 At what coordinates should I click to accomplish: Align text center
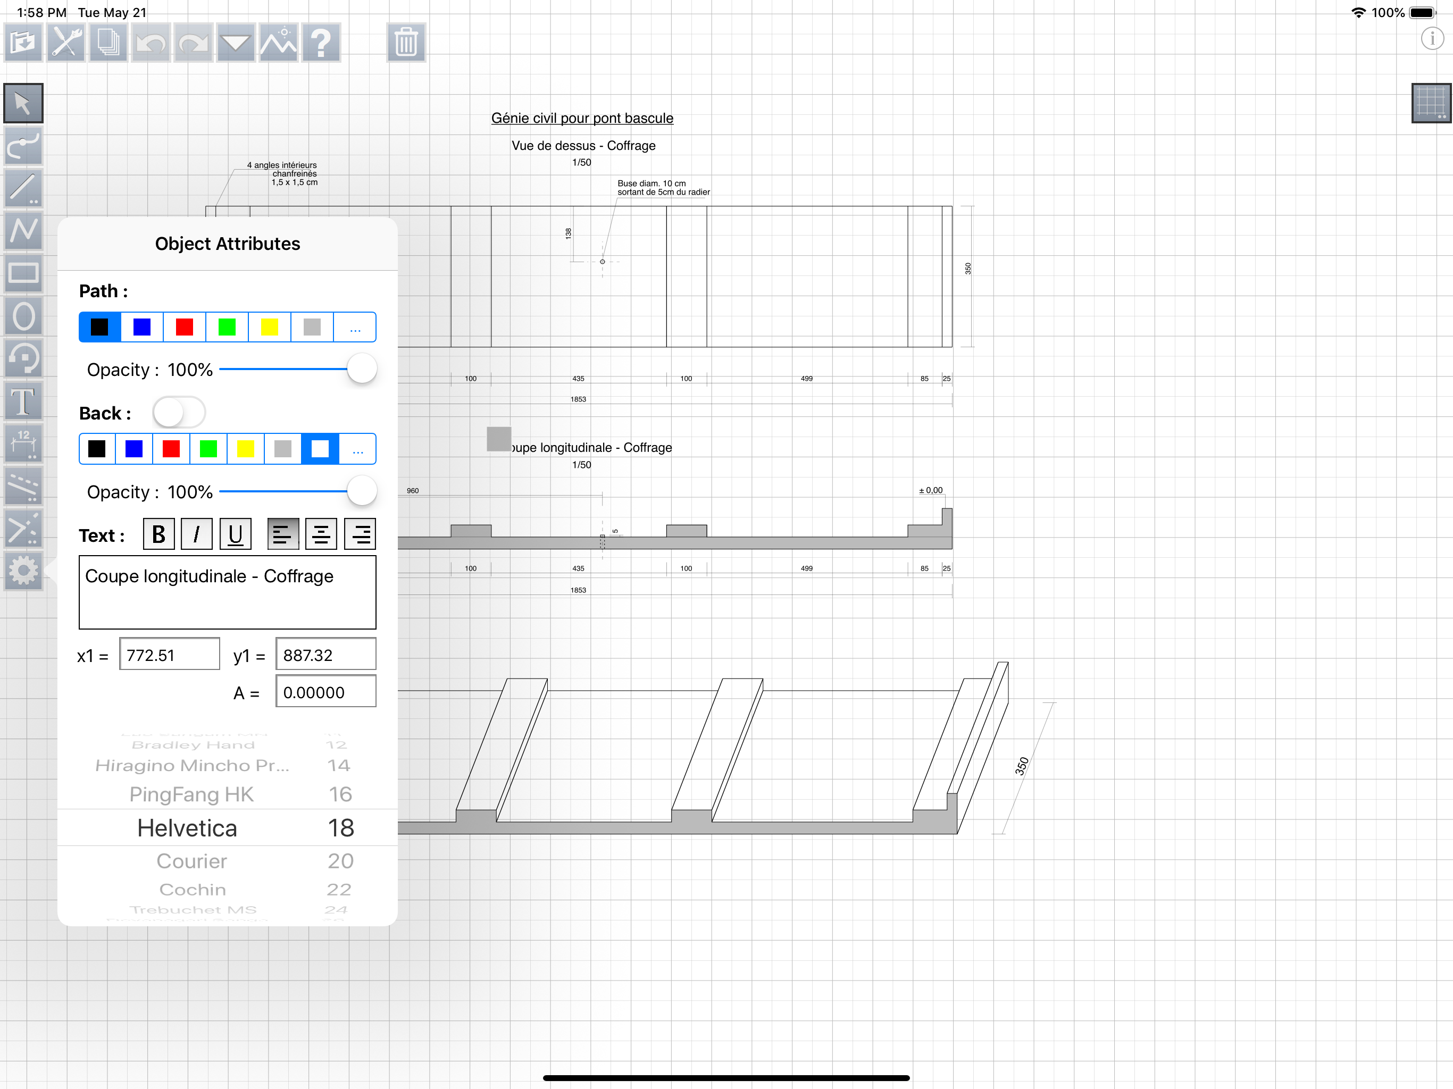tap(321, 534)
